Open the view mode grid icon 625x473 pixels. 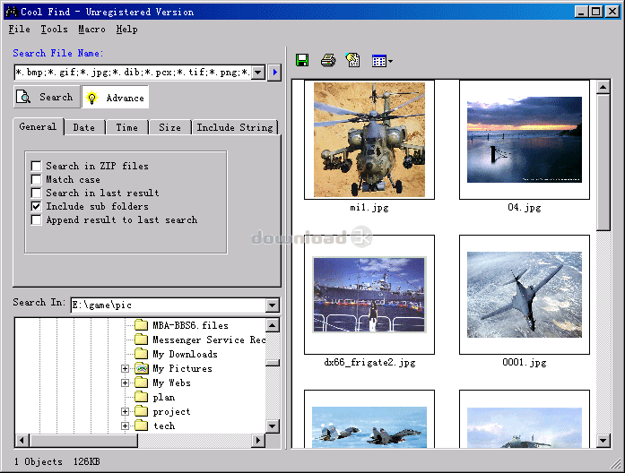coord(382,61)
